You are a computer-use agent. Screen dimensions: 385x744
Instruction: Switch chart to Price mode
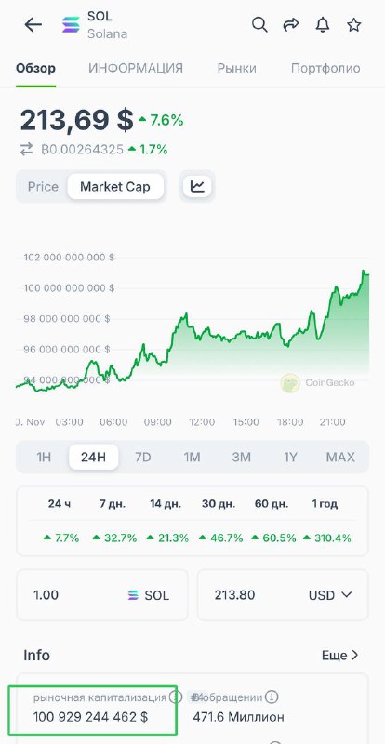tap(43, 187)
